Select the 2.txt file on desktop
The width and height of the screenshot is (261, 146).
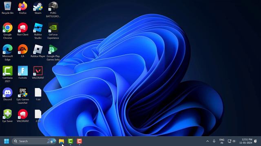point(38,116)
